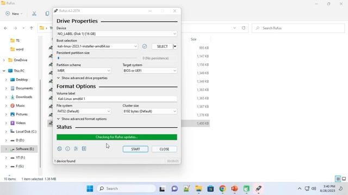Select F (G:) drive in navigation pane
This screenshot has height=195, width=348.
click(17, 166)
